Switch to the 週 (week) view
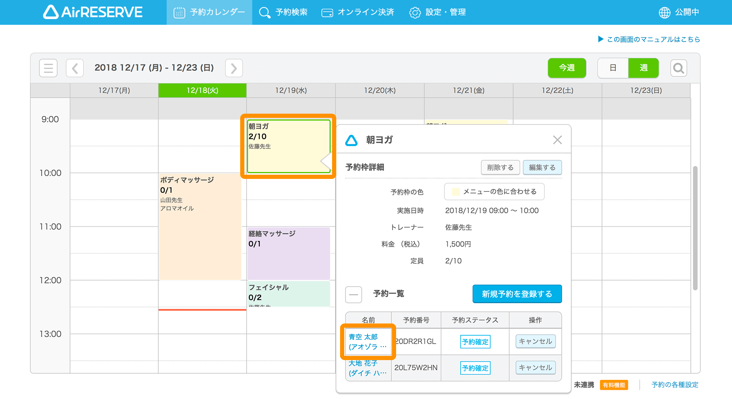Image resolution: width=732 pixels, height=399 pixels. tap(644, 68)
